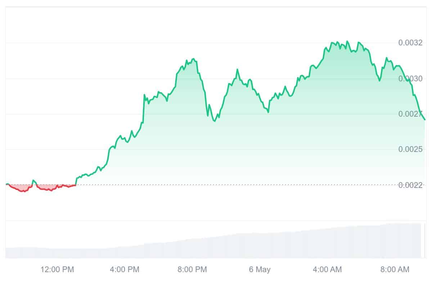This screenshot has width=432, height=288.
Task: Click the price line's final point at right edge
Action: pyautogui.click(x=425, y=120)
